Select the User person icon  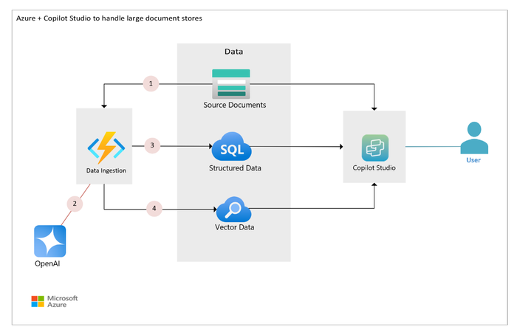(474, 138)
